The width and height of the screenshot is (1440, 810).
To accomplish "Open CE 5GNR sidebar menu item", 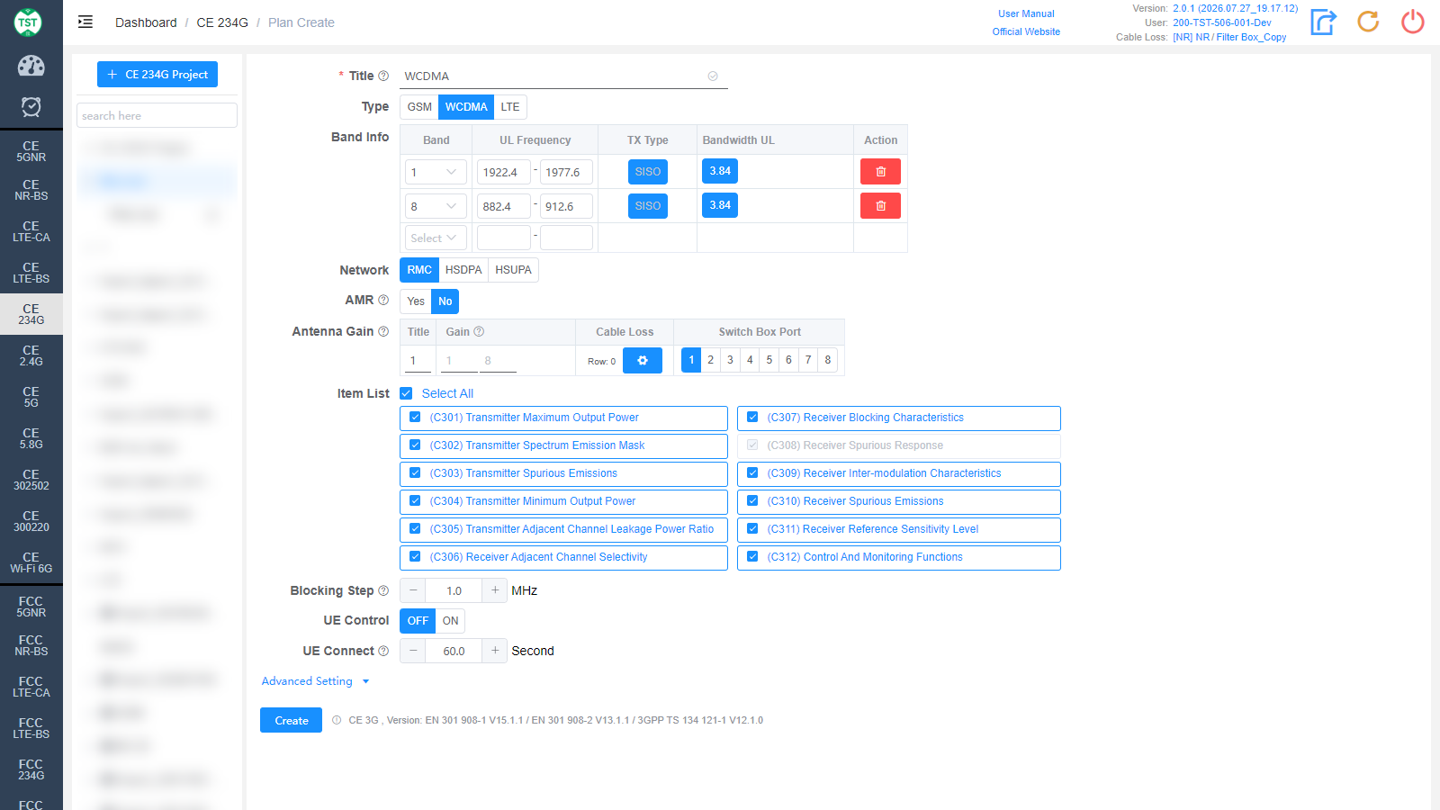I will 31,151.
